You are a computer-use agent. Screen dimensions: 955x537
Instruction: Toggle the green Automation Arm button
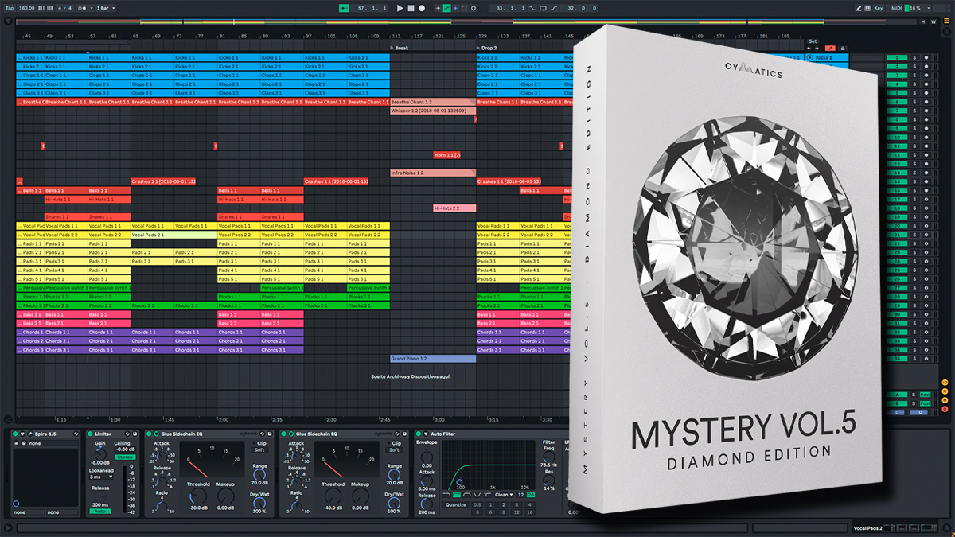[x=447, y=8]
